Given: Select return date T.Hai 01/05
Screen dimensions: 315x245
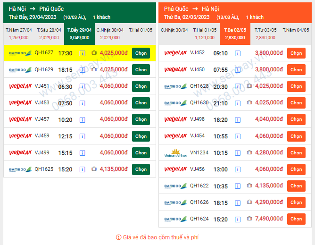Looking at the screenshot, I should pos(205,34).
